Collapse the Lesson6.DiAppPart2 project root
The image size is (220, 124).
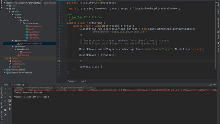point(4,3)
